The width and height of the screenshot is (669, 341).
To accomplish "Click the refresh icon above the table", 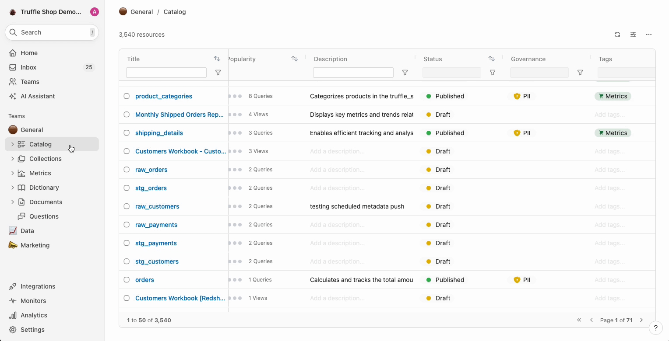I will tap(617, 35).
